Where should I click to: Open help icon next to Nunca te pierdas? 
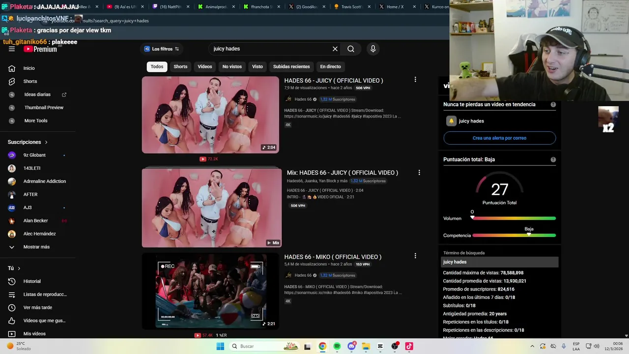click(x=553, y=104)
